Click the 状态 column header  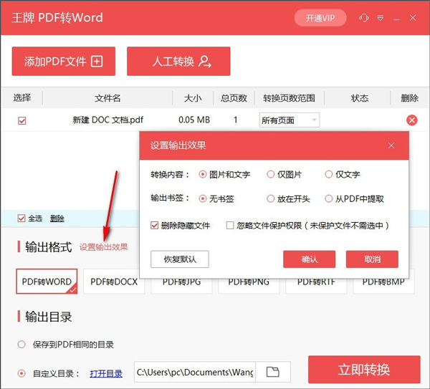click(360, 98)
